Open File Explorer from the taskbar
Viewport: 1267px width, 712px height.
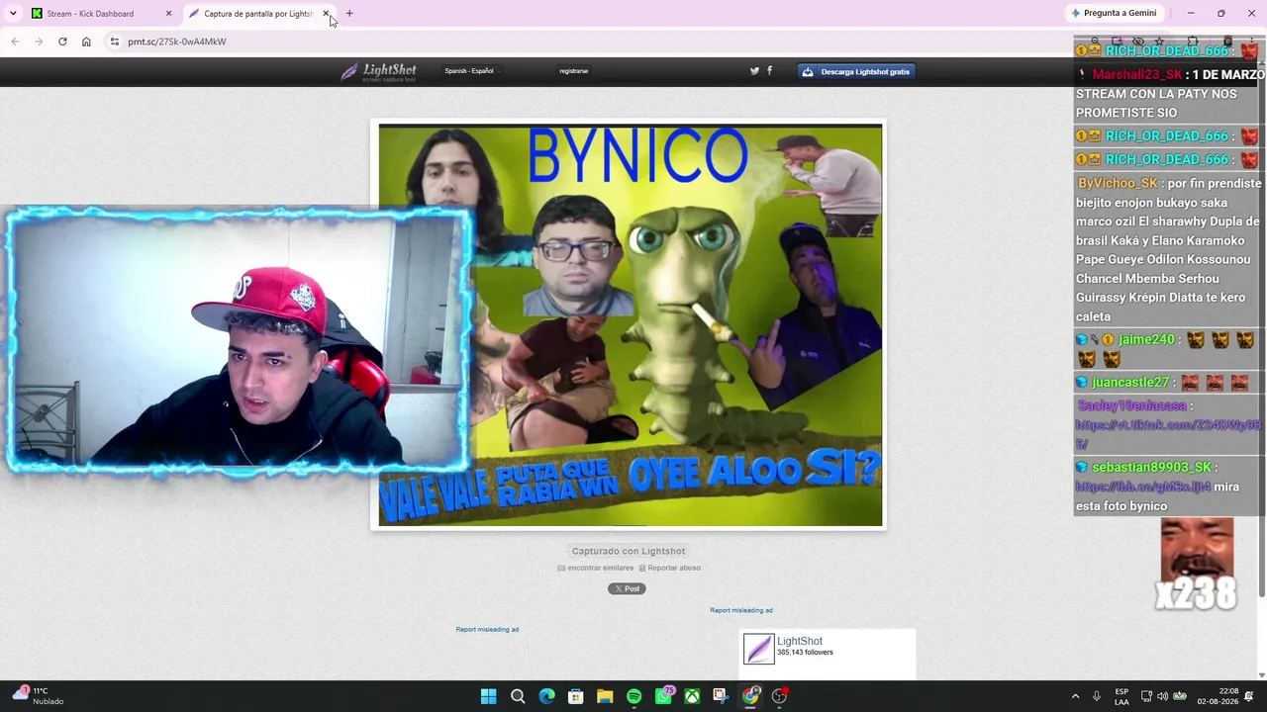605,696
